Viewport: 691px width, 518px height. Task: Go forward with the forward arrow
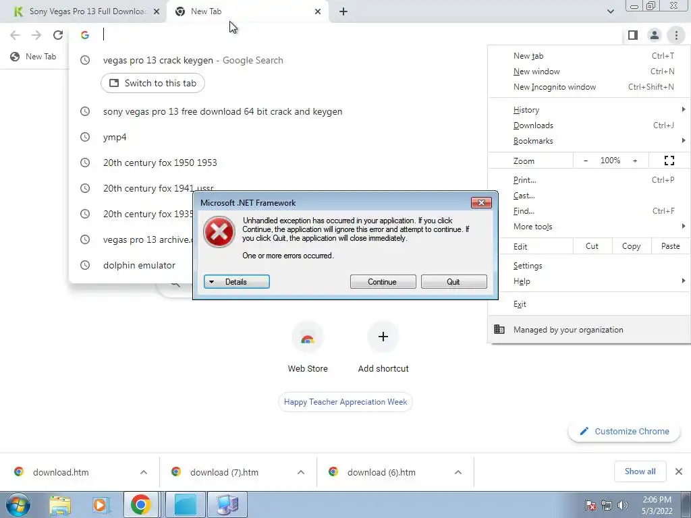pos(36,35)
